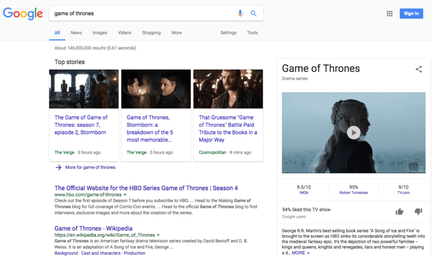Toggle thumbs down for this TV show
The image size is (432, 256).
tap(418, 212)
